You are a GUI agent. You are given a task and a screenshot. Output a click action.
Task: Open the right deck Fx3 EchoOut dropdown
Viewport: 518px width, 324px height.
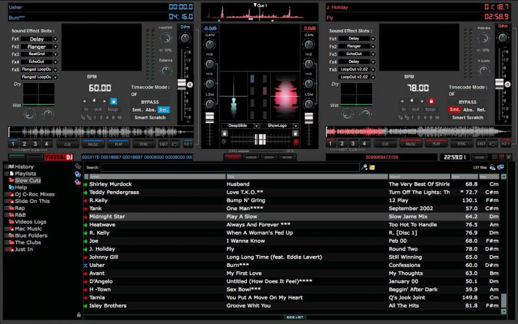pos(373,54)
